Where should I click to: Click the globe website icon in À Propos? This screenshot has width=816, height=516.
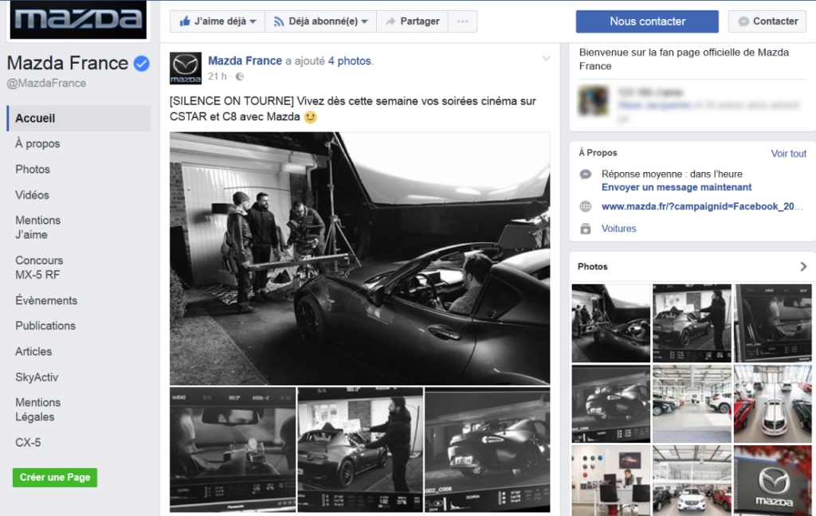586,206
